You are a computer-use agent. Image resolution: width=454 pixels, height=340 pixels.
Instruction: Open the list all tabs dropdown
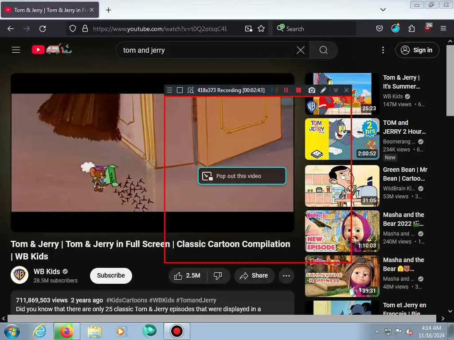(x=383, y=10)
